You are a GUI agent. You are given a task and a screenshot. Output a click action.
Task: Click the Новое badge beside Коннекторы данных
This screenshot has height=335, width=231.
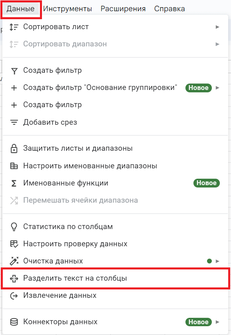pos(199,321)
